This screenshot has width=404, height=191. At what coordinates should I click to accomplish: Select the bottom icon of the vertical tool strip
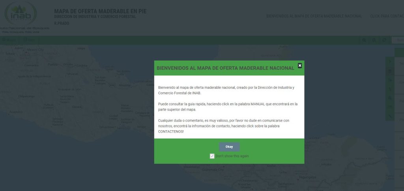[x=390, y=116]
